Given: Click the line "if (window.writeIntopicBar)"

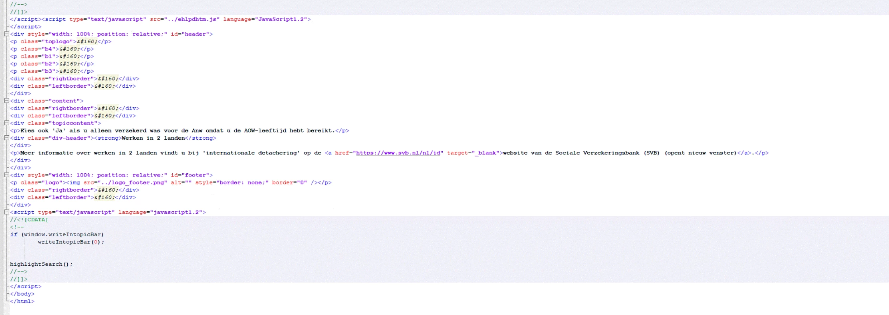Looking at the screenshot, I should [57, 235].
